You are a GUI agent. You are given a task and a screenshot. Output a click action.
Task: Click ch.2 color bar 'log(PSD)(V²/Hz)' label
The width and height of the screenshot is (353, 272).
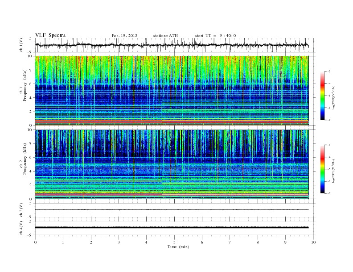coord(333,171)
